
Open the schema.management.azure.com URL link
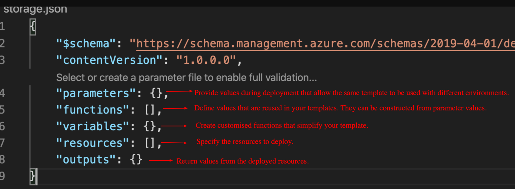point(290,43)
